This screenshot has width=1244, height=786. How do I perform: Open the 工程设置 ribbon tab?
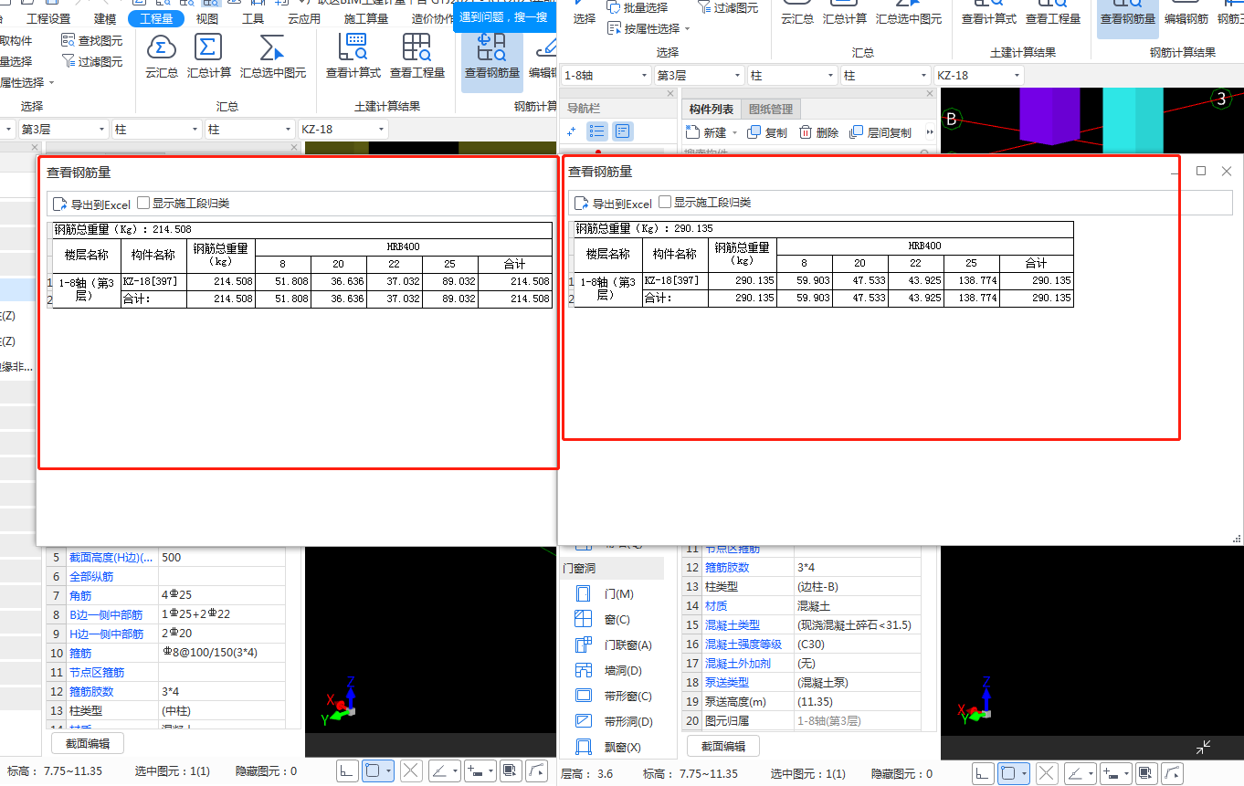(x=48, y=18)
